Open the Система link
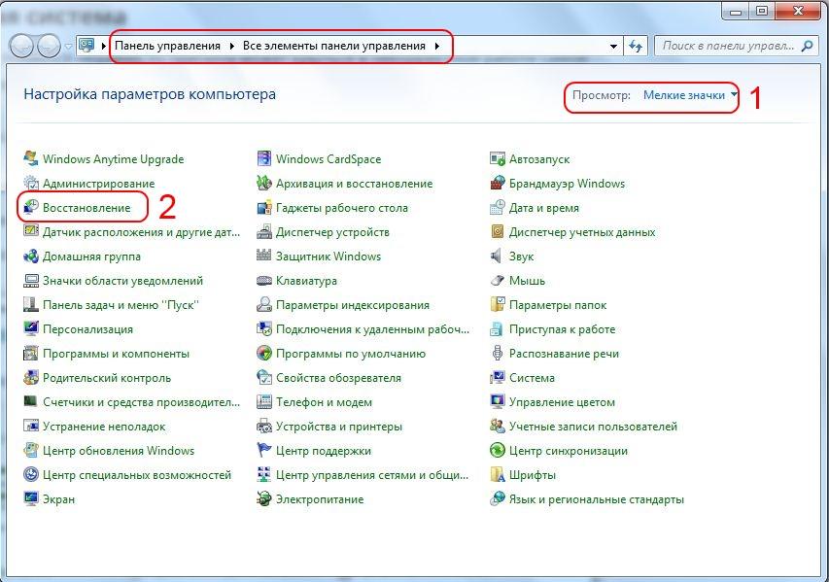Screen dimensions: 829x582 point(532,377)
